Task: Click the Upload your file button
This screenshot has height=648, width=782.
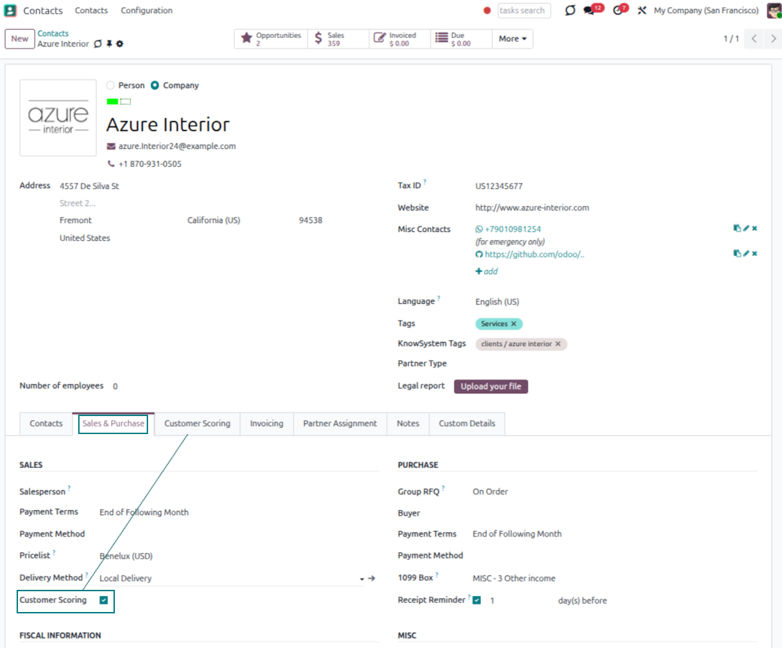Action: tap(491, 386)
